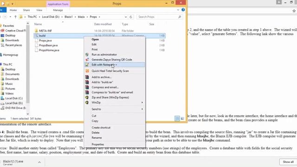This screenshot has width=297, height=167.
Task: Click the shield icon beside Run as administrator
Action: pyautogui.click(x=87, y=55)
